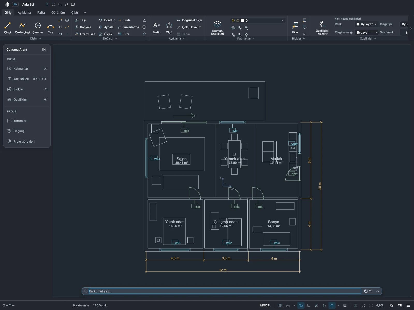Image resolution: width=414 pixels, height=310 pixels.
Task: Toggle polar tracking angle icon
Action: point(316,305)
